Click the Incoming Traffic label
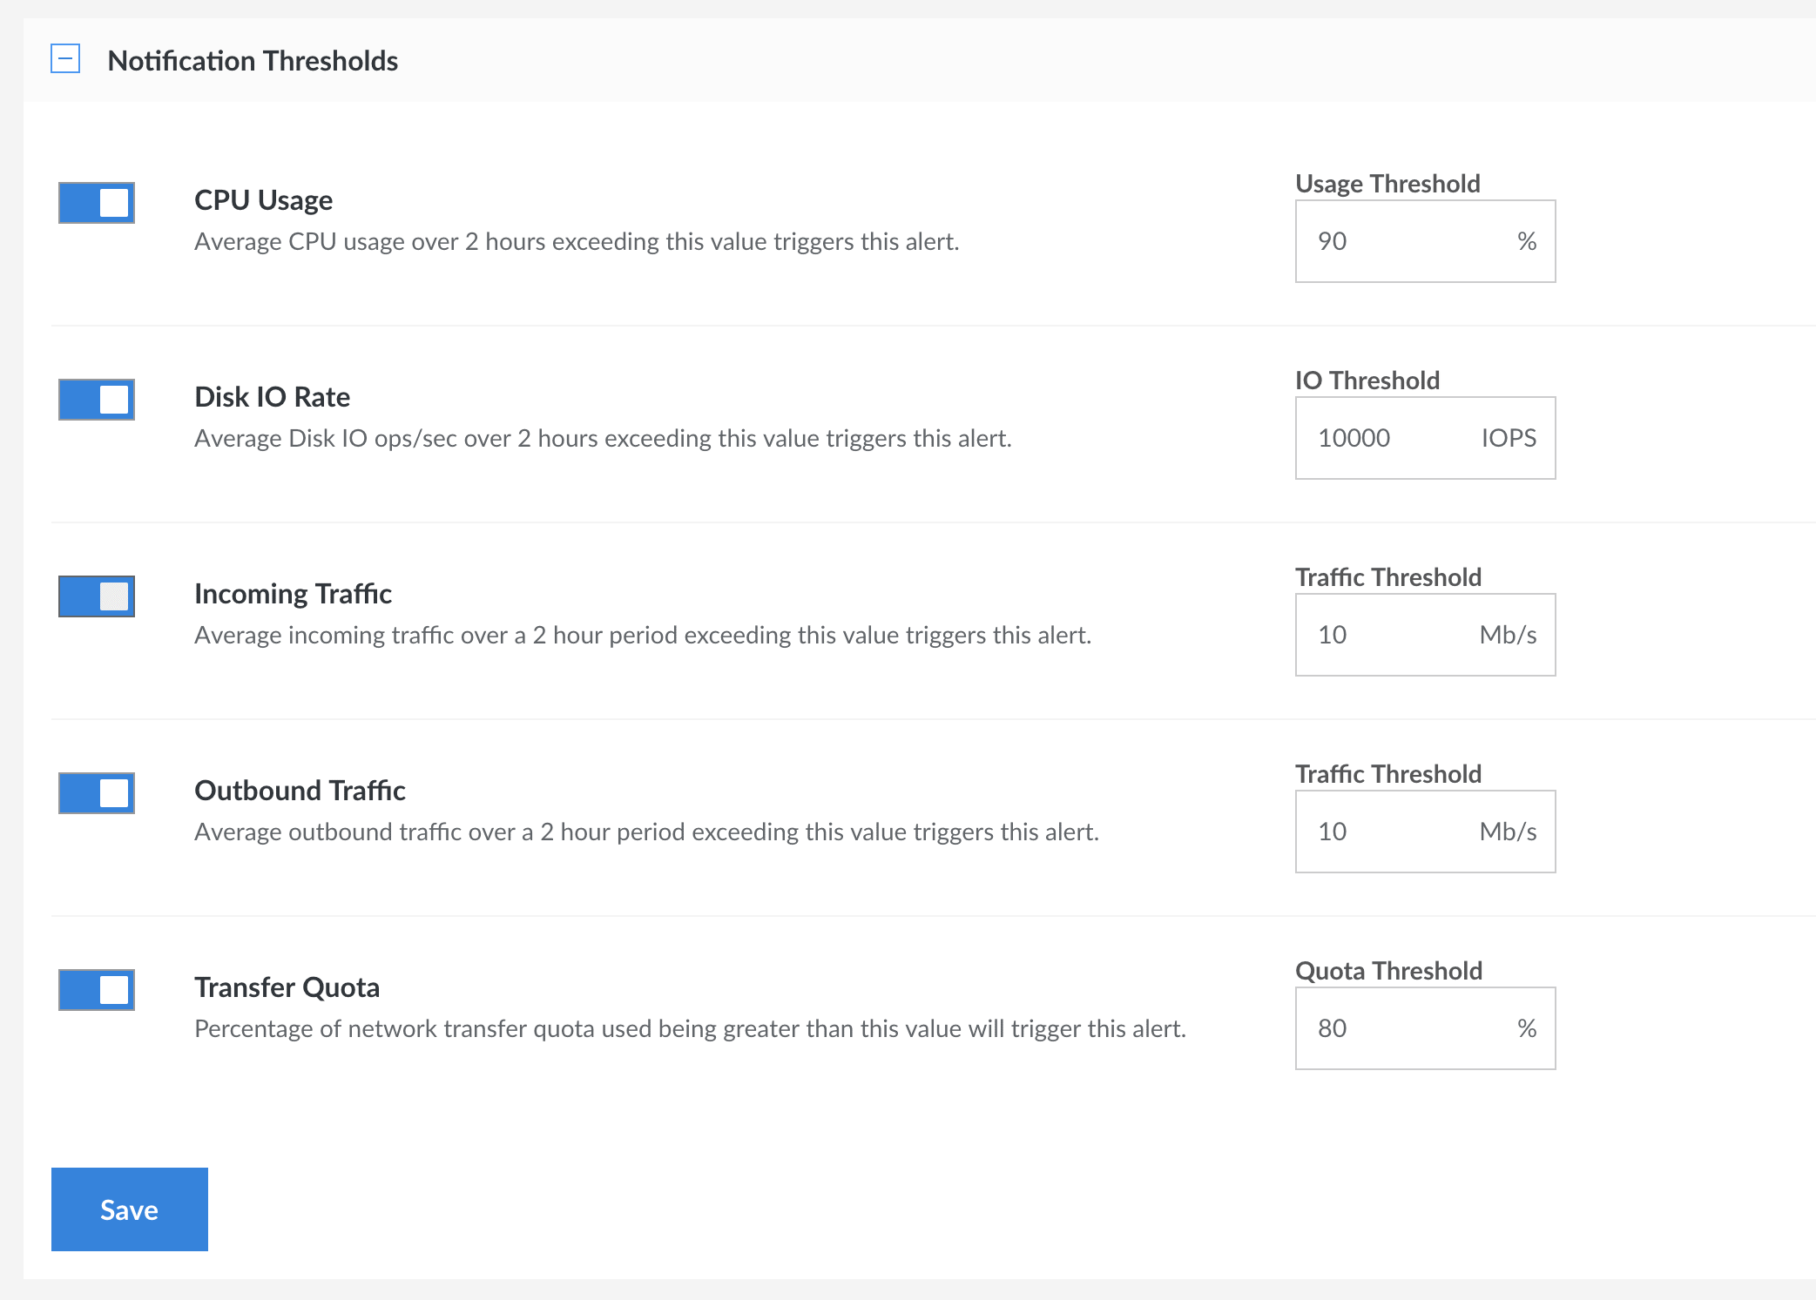The height and width of the screenshot is (1300, 1816). [x=293, y=594]
